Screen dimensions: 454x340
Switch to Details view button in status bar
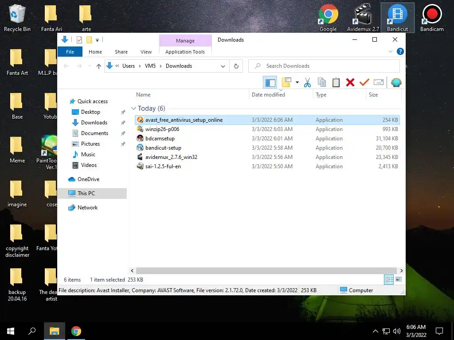point(389,279)
